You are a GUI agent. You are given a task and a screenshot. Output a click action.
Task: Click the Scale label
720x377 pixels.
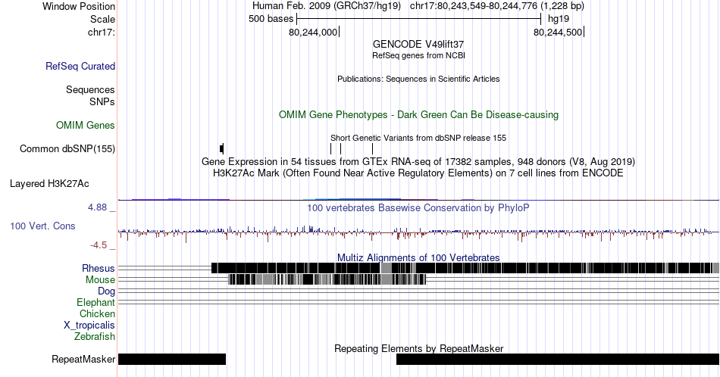[x=102, y=19]
